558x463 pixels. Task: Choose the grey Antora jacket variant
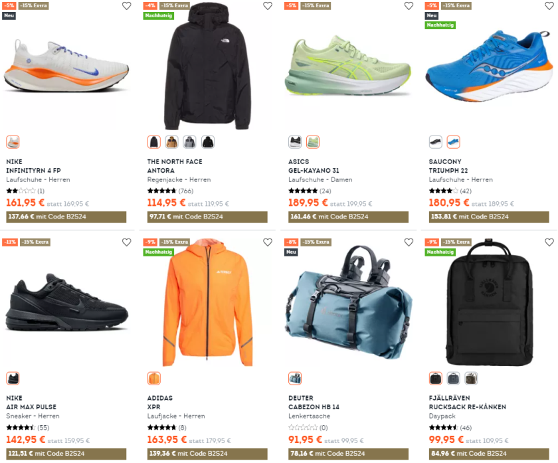pyautogui.click(x=190, y=142)
